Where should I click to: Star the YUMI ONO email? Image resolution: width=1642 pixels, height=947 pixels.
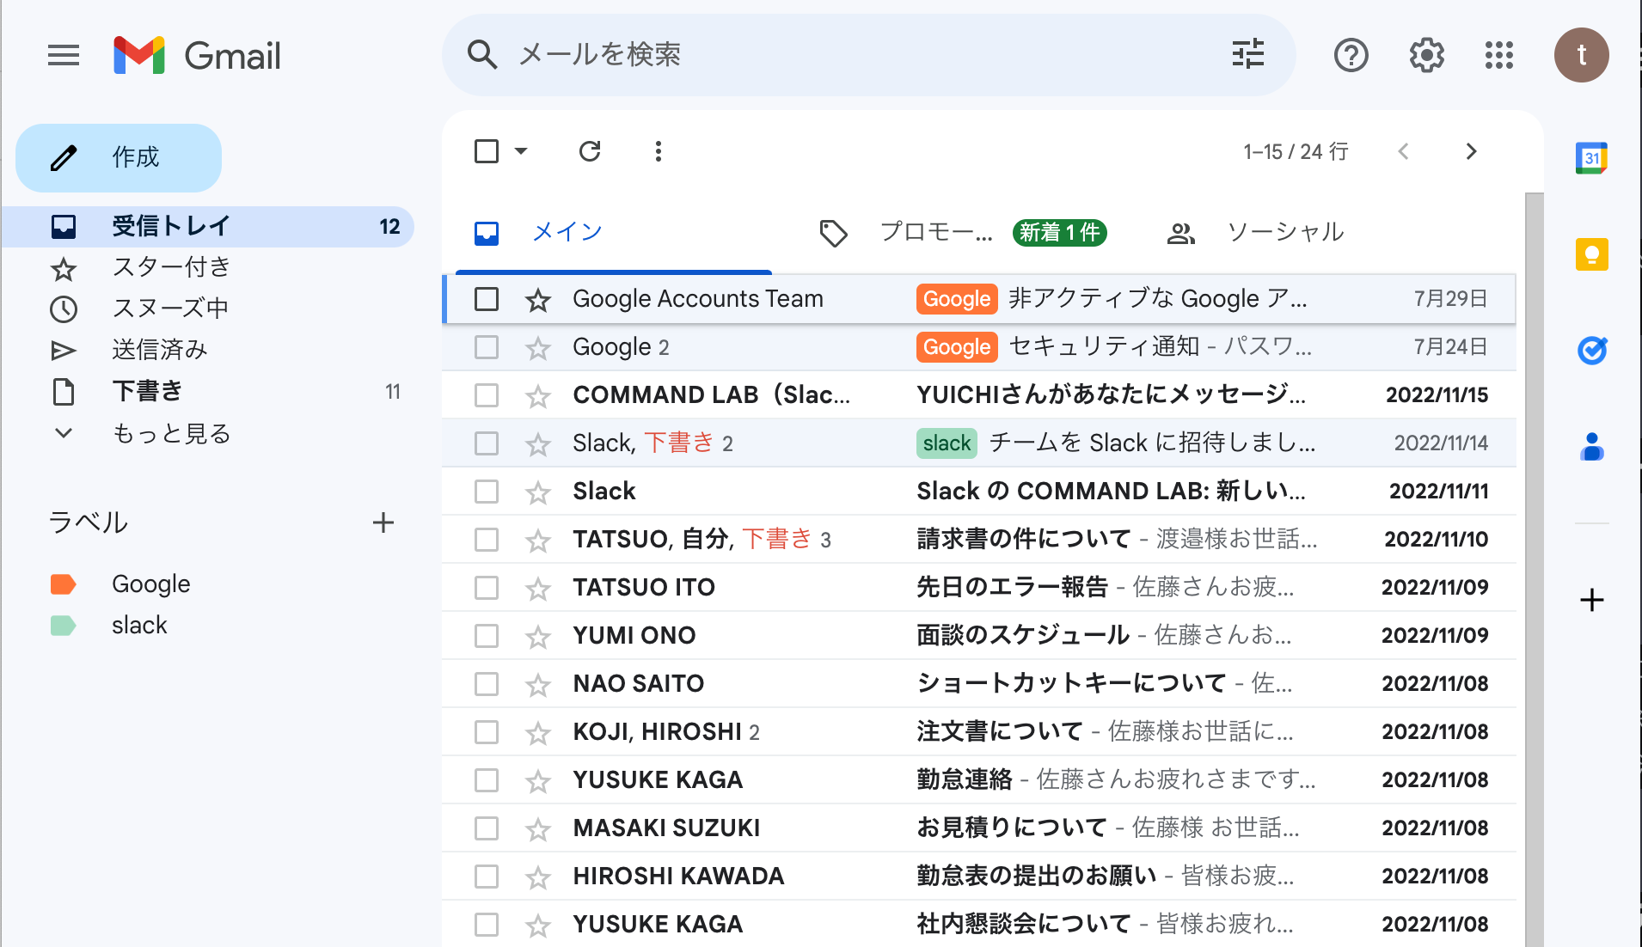(538, 636)
